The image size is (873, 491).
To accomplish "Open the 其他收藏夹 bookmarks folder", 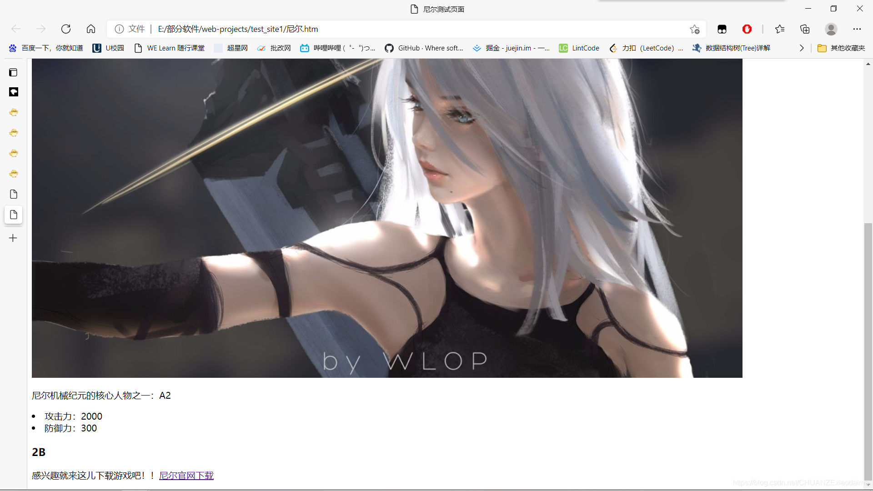I will pyautogui.click(x=841, y=48).
